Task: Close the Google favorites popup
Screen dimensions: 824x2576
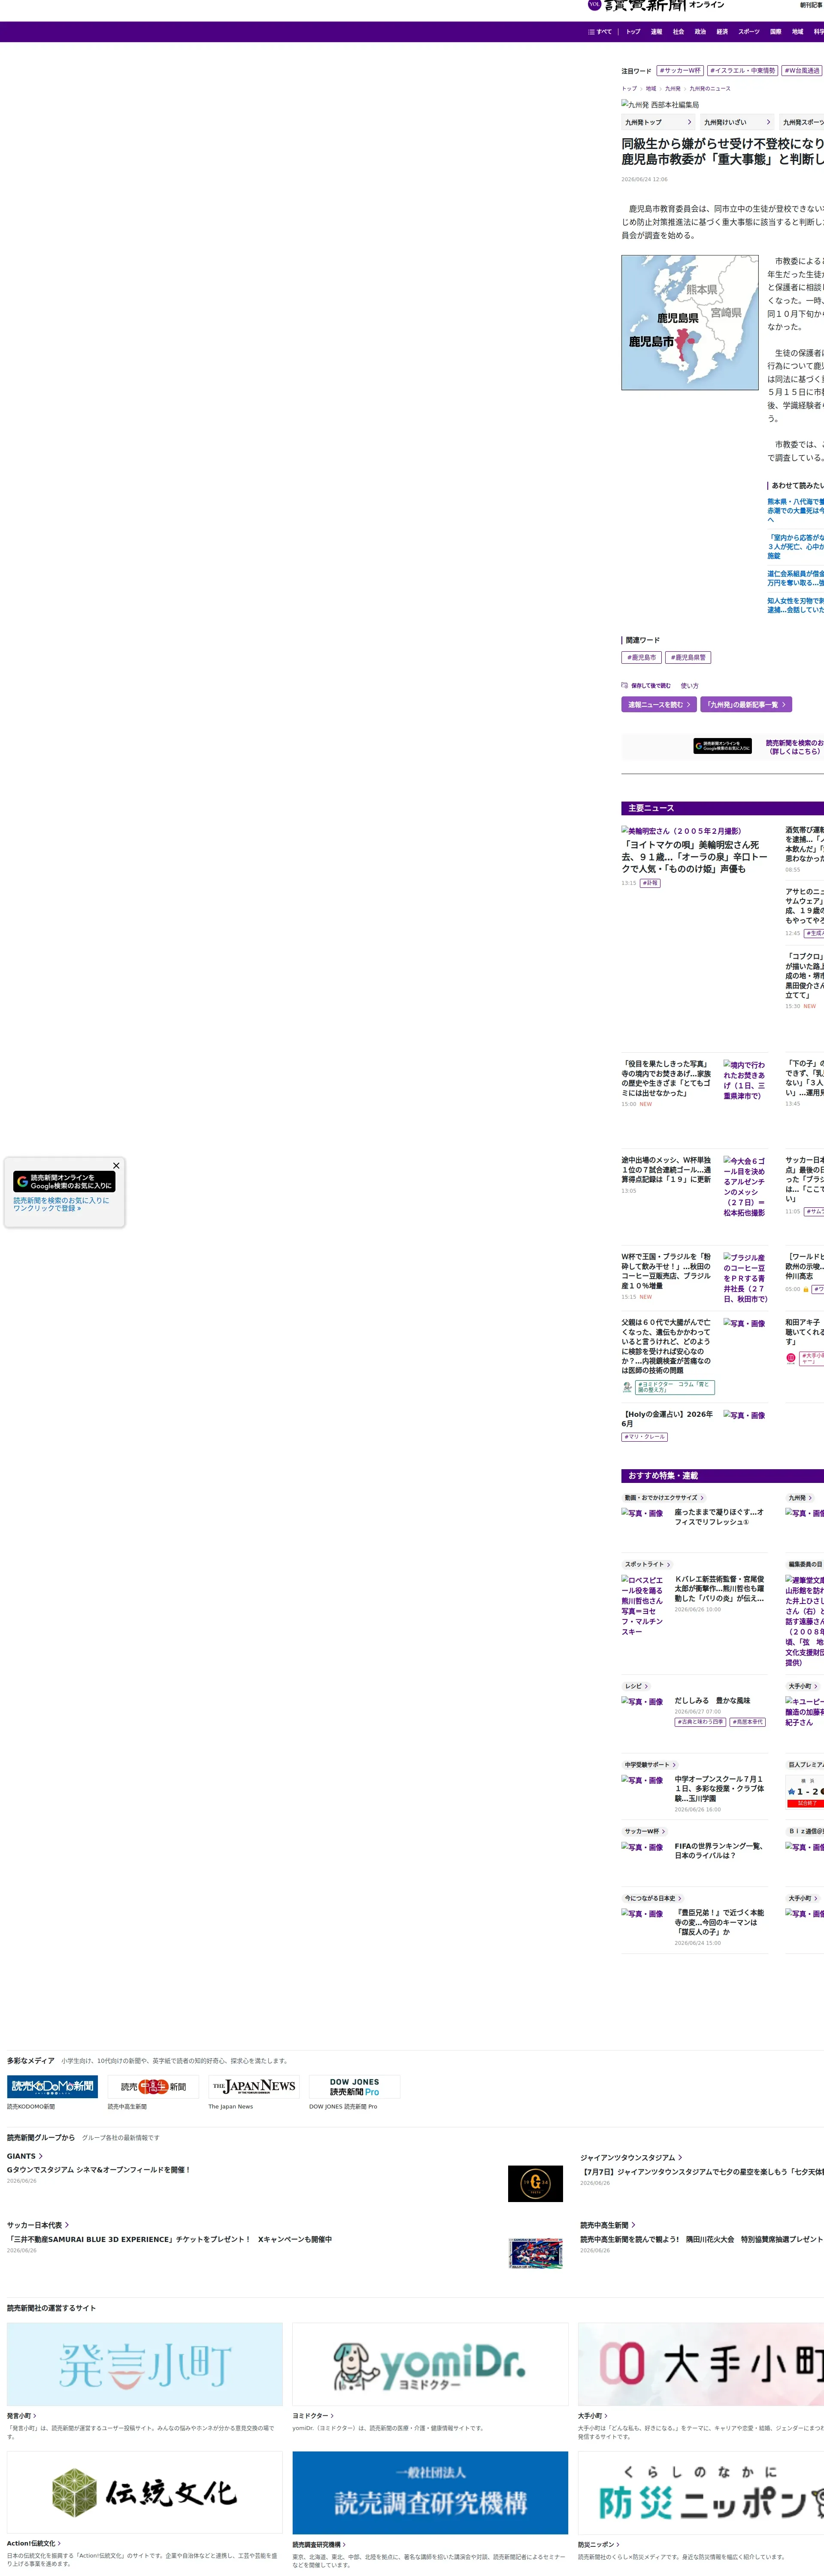Action: point(116,1166)
